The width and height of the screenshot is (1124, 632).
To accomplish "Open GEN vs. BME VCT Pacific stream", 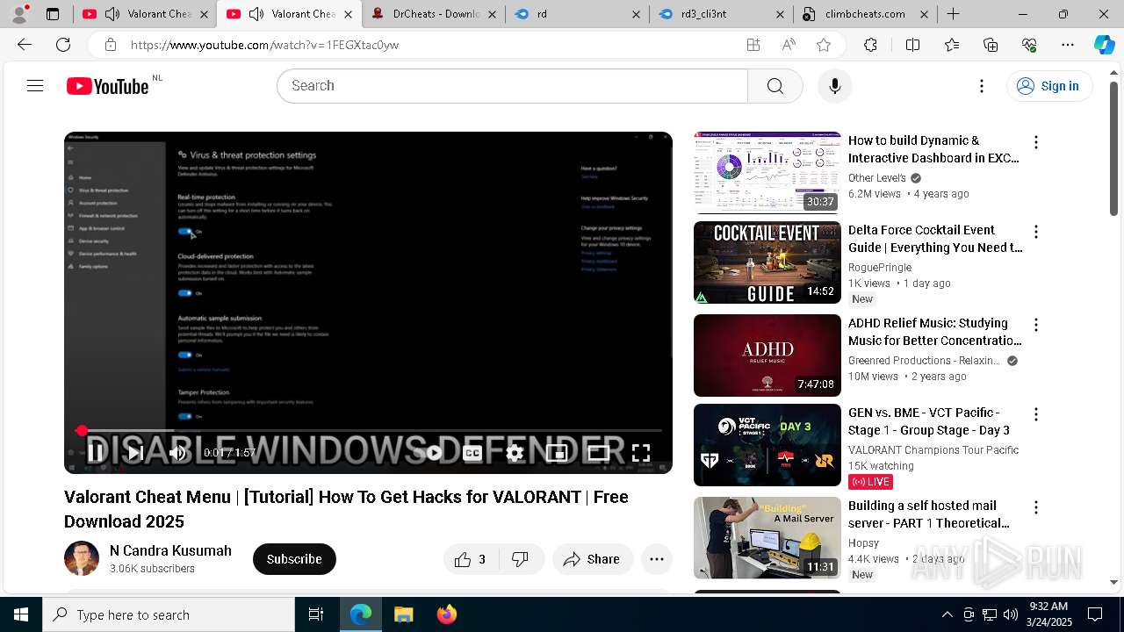I will point(767,445).
